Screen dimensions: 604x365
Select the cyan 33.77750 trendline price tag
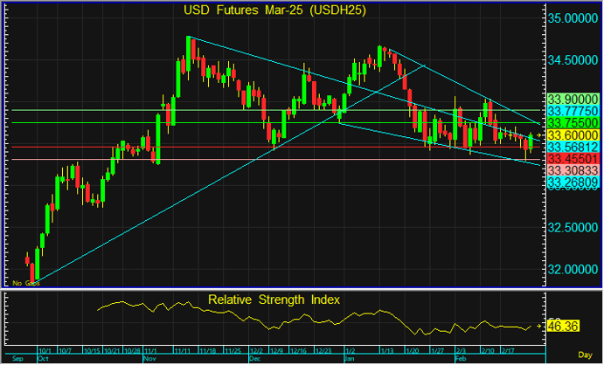572,112
